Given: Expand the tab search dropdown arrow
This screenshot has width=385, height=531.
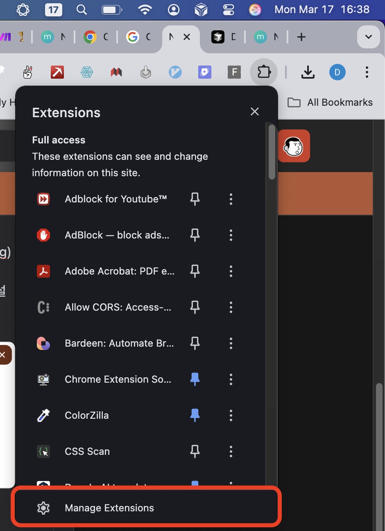Looking at the screenshot, I should [369, 37].
